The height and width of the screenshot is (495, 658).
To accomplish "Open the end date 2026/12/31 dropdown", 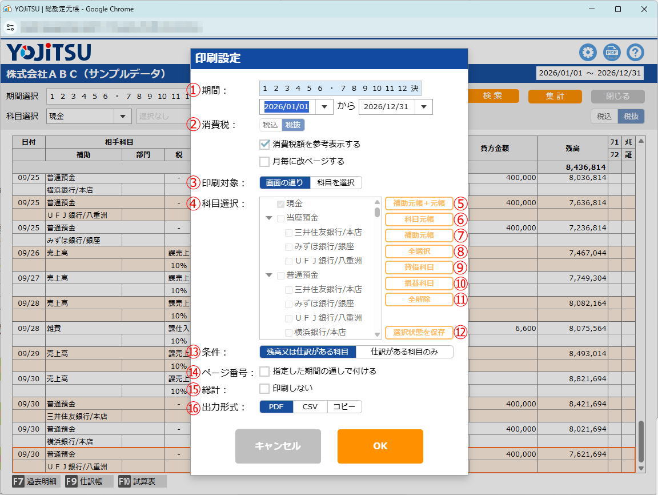I will point(424,107).
